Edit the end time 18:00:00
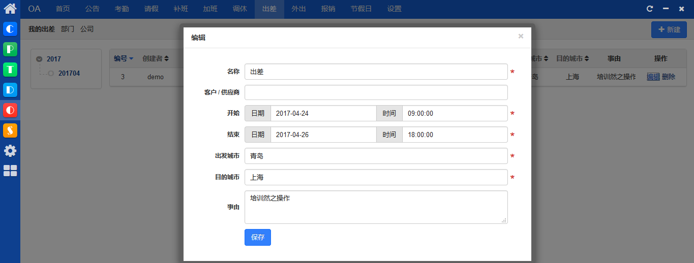Image resolution: width=694 pixels, height=263 pixels. [455, 135]
